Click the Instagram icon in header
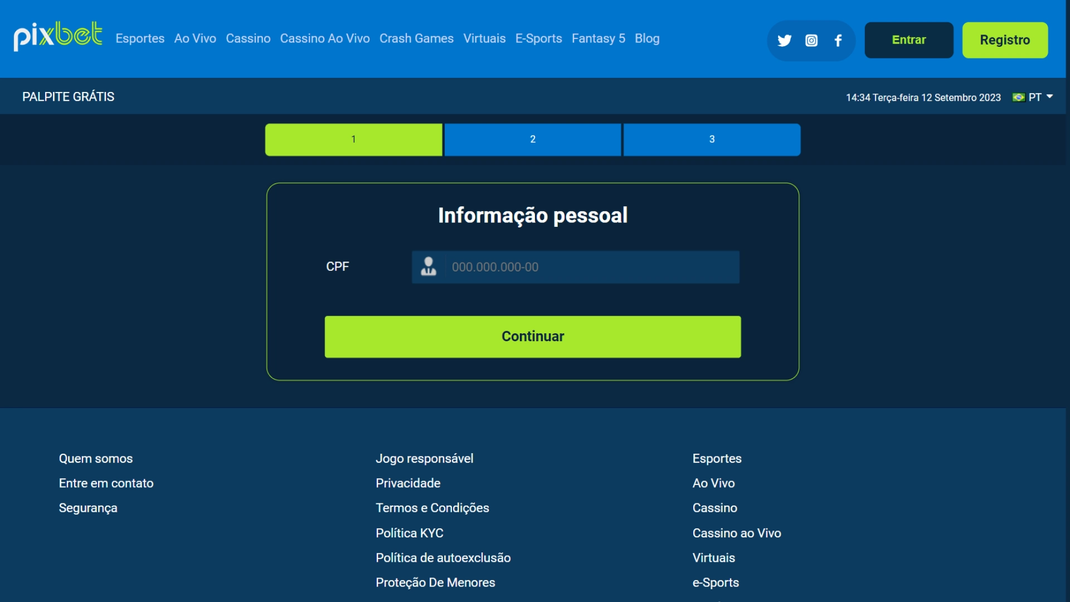Screen dimensions: 1070x602 811,40
